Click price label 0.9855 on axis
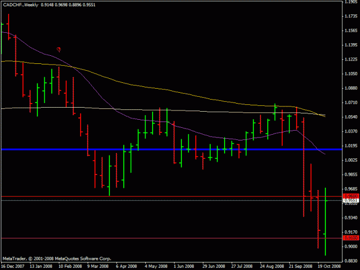360x270 pixels. click(x=351, y=174)
